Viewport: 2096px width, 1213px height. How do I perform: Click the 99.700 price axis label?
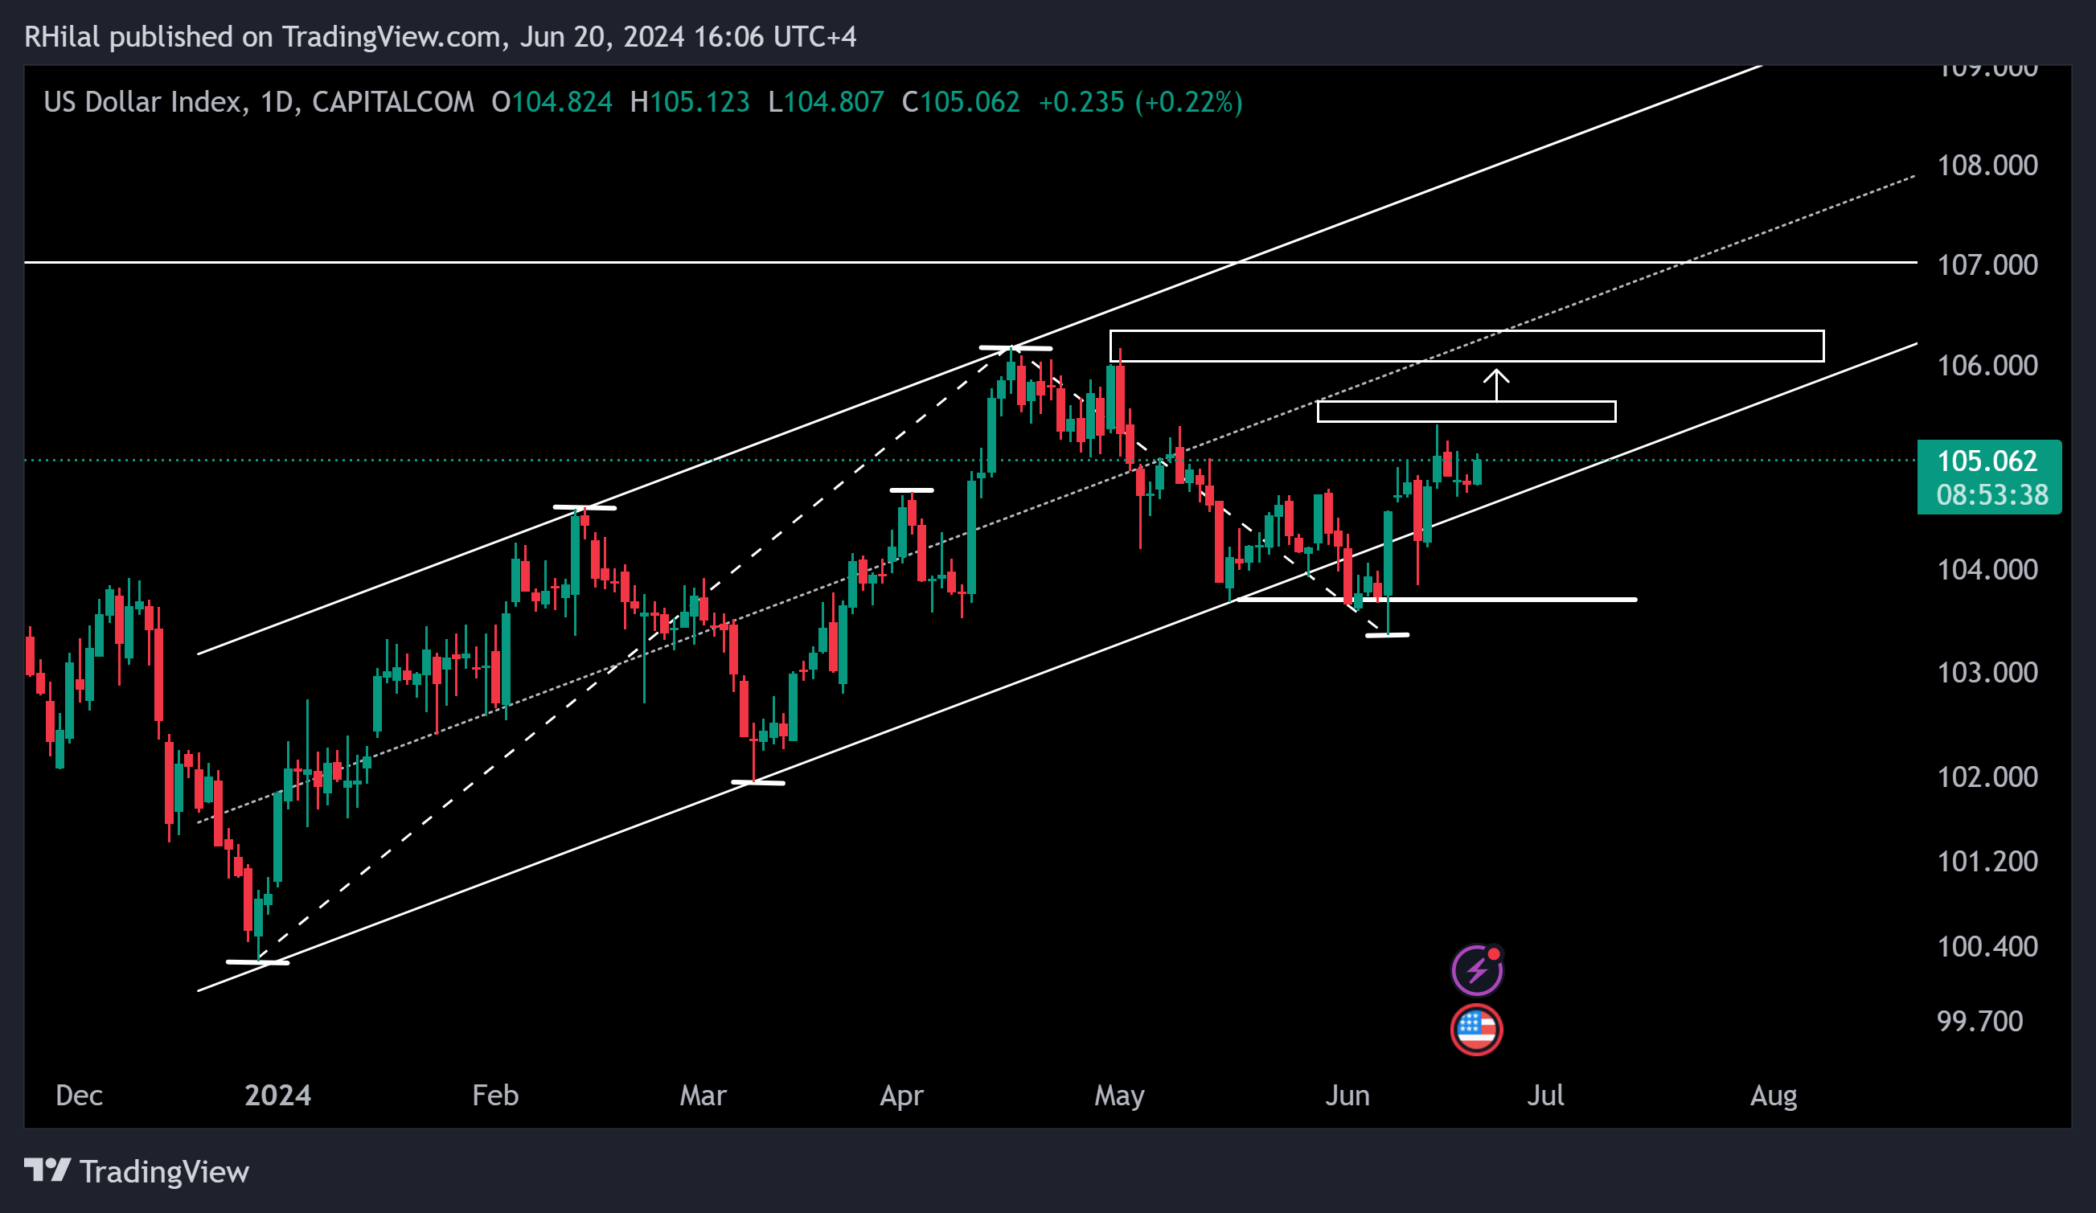point(1979,1022)
